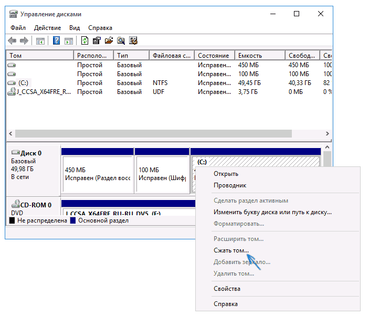Sort by the Свобод... column header
Viewport: 369px width, 316px height.
[x=303, y=56]
